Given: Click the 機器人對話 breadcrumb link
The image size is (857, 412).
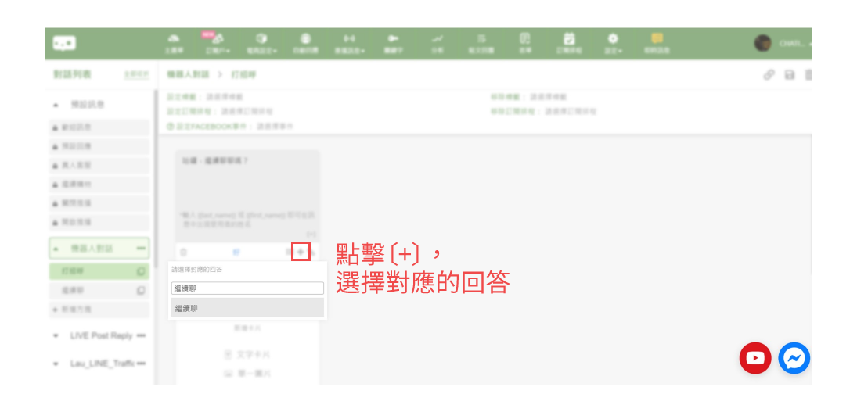Looking at the screenshot, I should (188, 75).
